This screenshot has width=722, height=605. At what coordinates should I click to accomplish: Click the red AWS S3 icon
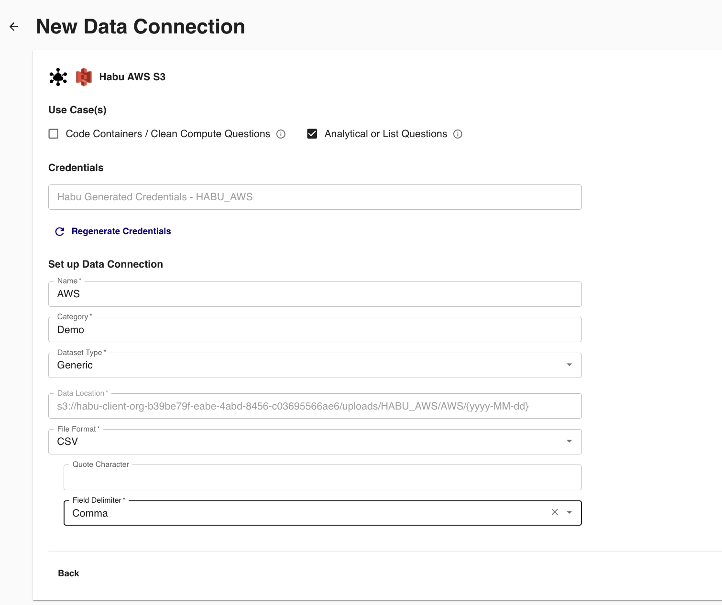pos(84,77)
